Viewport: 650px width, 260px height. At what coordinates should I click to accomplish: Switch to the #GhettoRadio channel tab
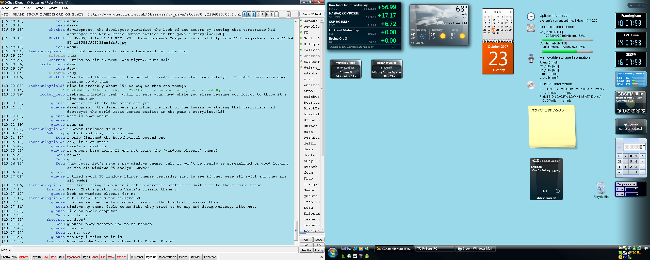pos(167,257)
